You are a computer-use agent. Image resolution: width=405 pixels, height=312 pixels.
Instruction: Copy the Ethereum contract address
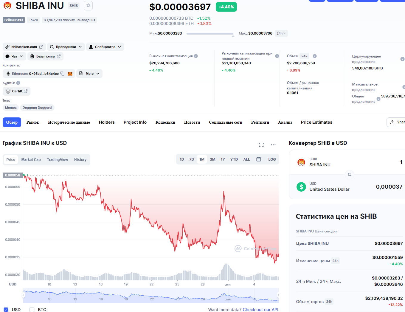click(x=62, y=74)
